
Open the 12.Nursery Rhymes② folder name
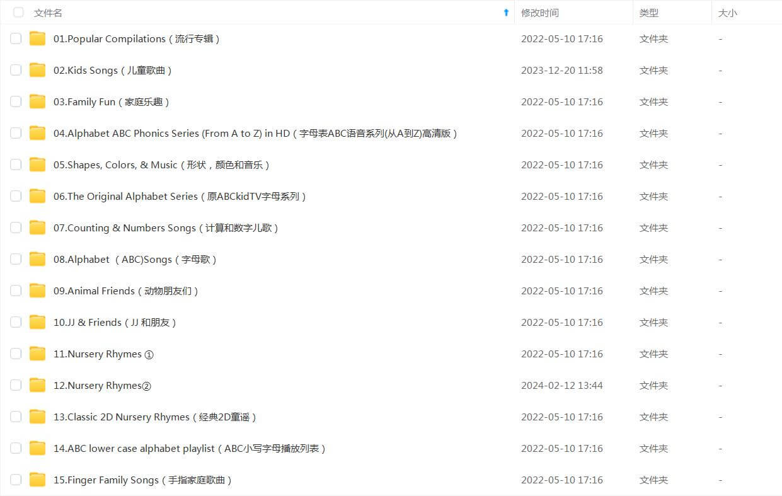[x=102, y=386]
